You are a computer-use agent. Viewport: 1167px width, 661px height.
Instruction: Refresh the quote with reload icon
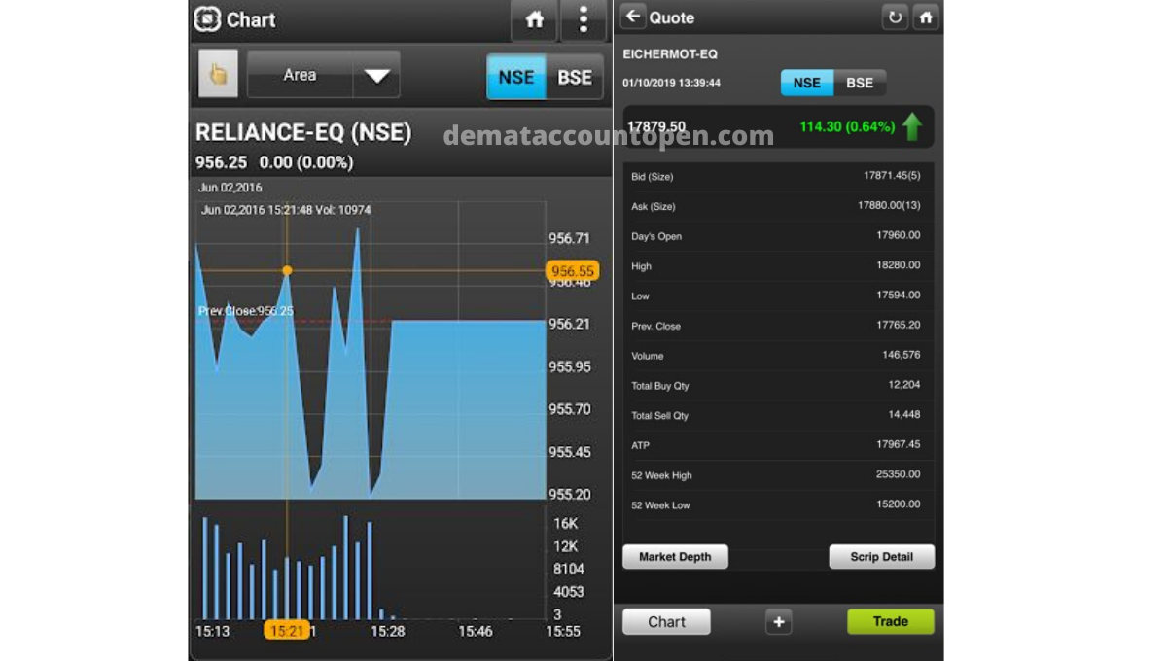pyautogui.click(x=895, y=17)
